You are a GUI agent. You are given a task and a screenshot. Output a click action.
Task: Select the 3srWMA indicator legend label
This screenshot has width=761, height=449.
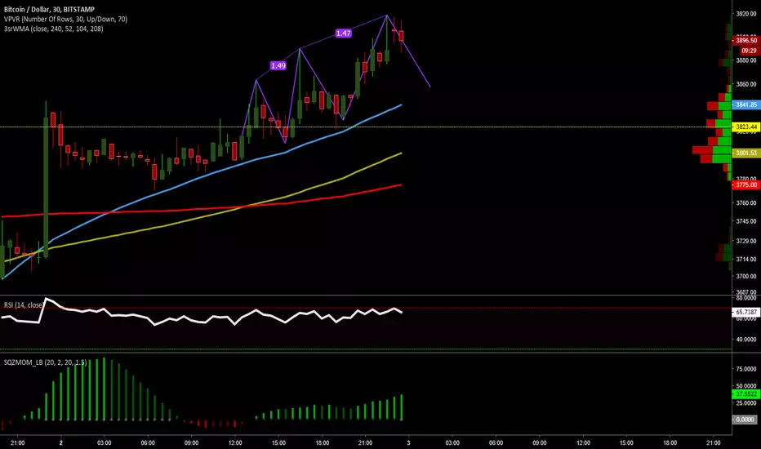(x=53, y=29)
